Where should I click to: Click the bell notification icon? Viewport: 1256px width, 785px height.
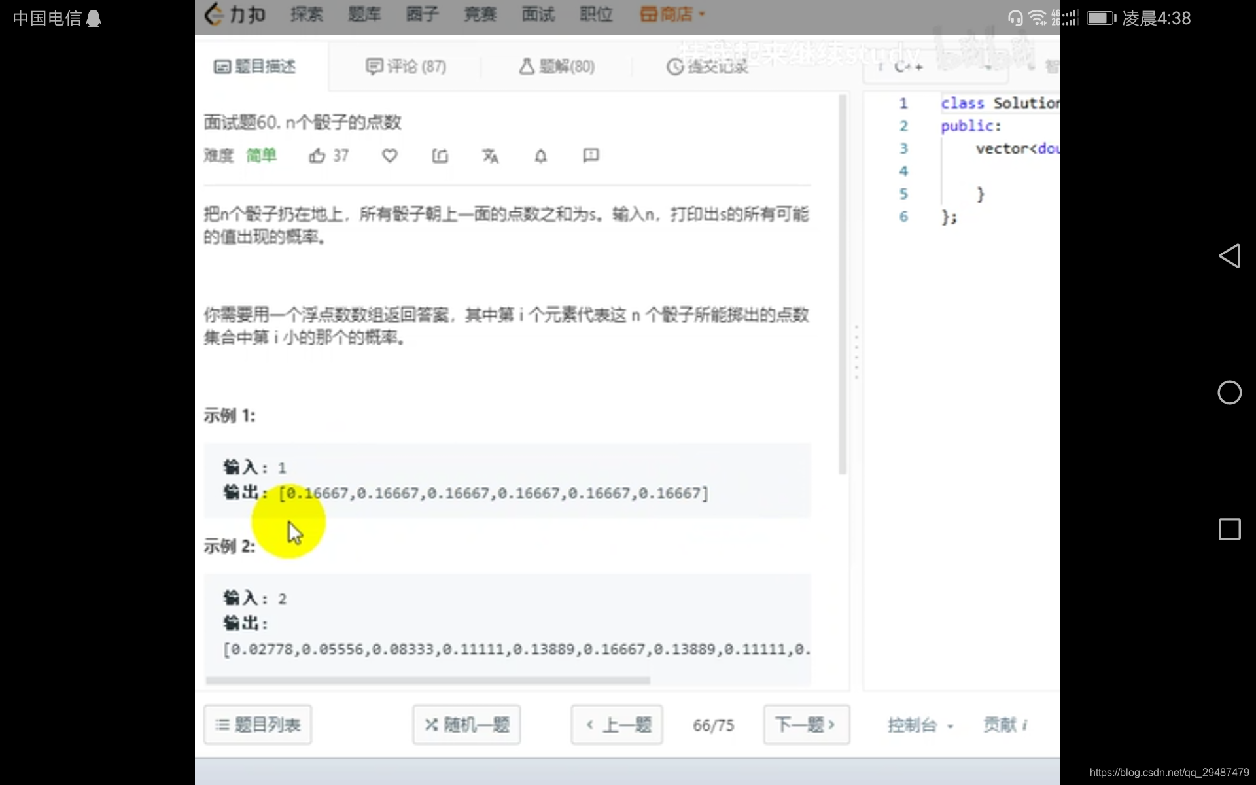(540, 156)
